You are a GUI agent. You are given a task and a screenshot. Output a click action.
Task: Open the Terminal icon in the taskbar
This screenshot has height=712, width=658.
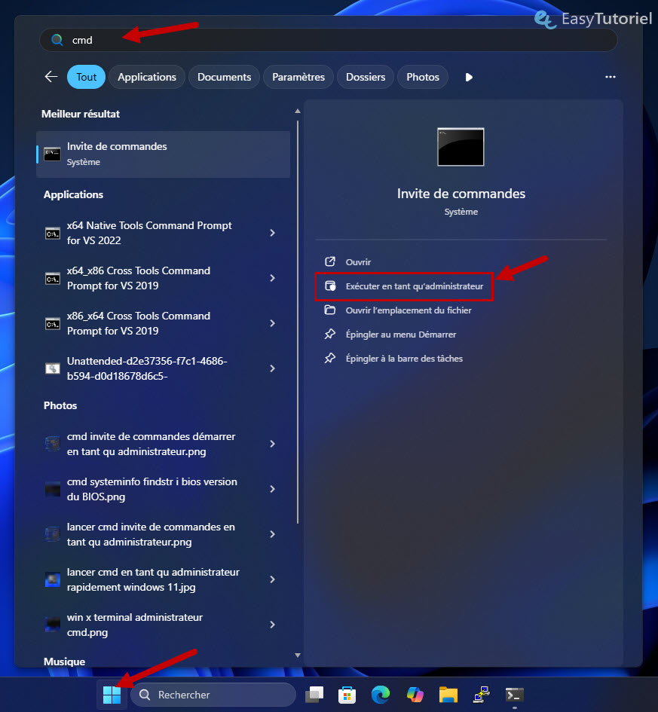coord(515,694)
